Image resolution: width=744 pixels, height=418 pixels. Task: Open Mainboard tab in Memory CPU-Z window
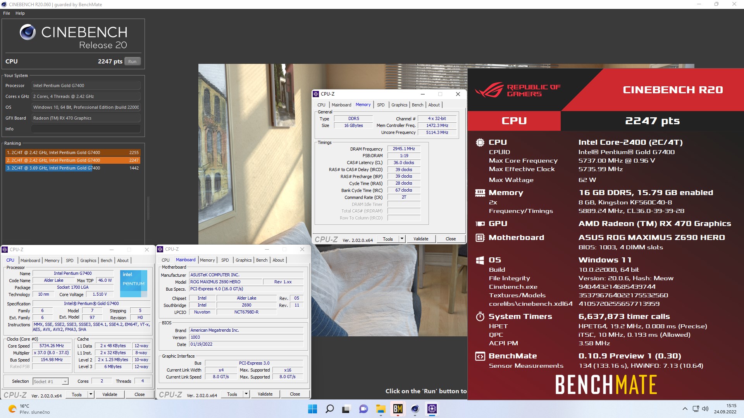[341, 105]
